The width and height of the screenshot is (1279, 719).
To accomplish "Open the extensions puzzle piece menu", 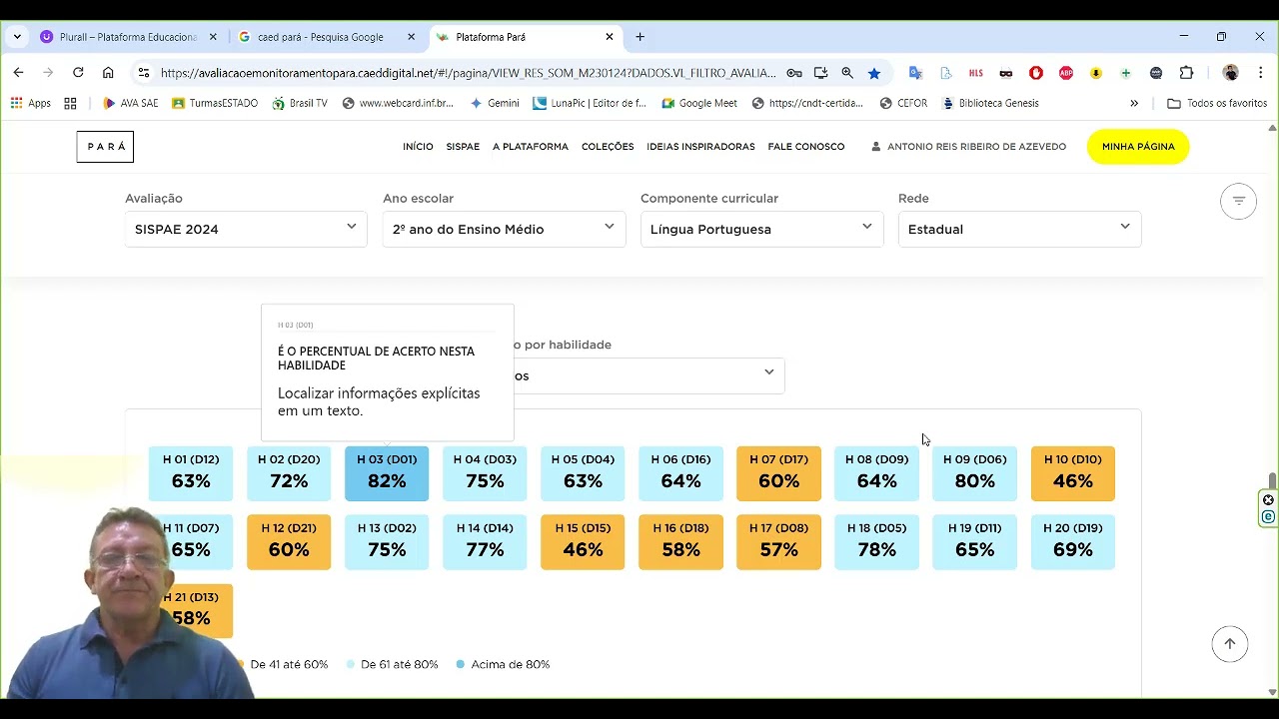I will point(1187,73).
